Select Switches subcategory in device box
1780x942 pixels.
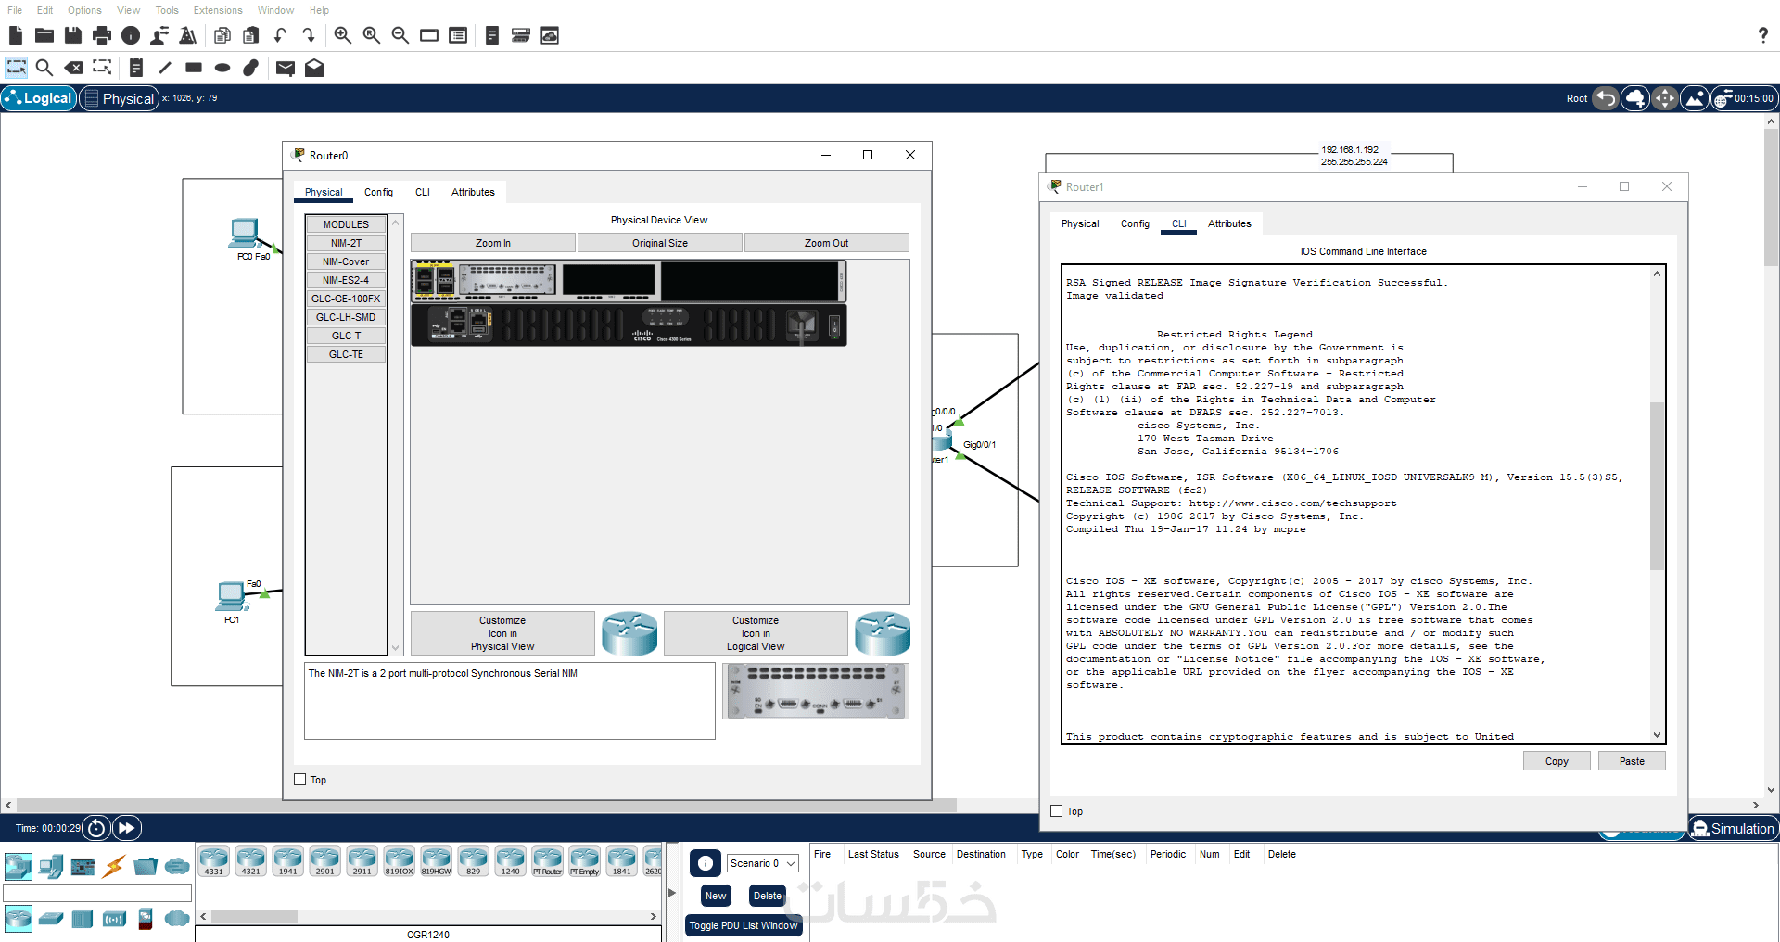[51, 919]
